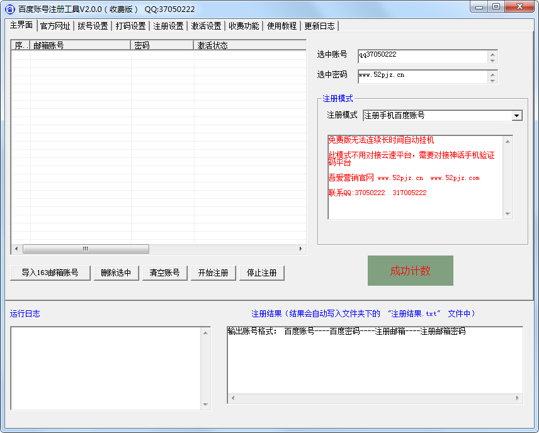539x433 pixels.
Task: Click the app icon in title bar
Action: (x=10, y=9)
